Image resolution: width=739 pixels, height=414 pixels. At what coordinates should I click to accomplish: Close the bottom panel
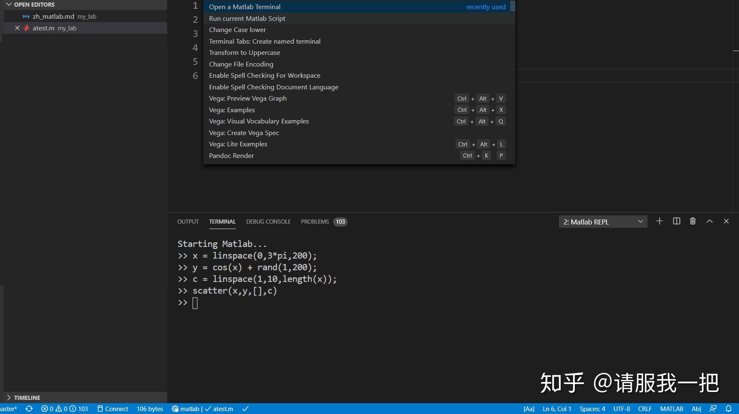pos(726,221)
